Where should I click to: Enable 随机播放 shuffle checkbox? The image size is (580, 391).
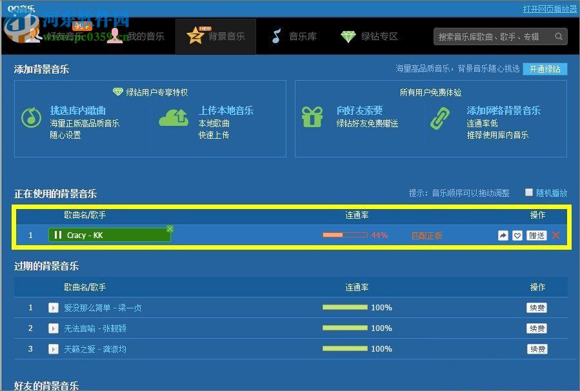tap(528, 192)
